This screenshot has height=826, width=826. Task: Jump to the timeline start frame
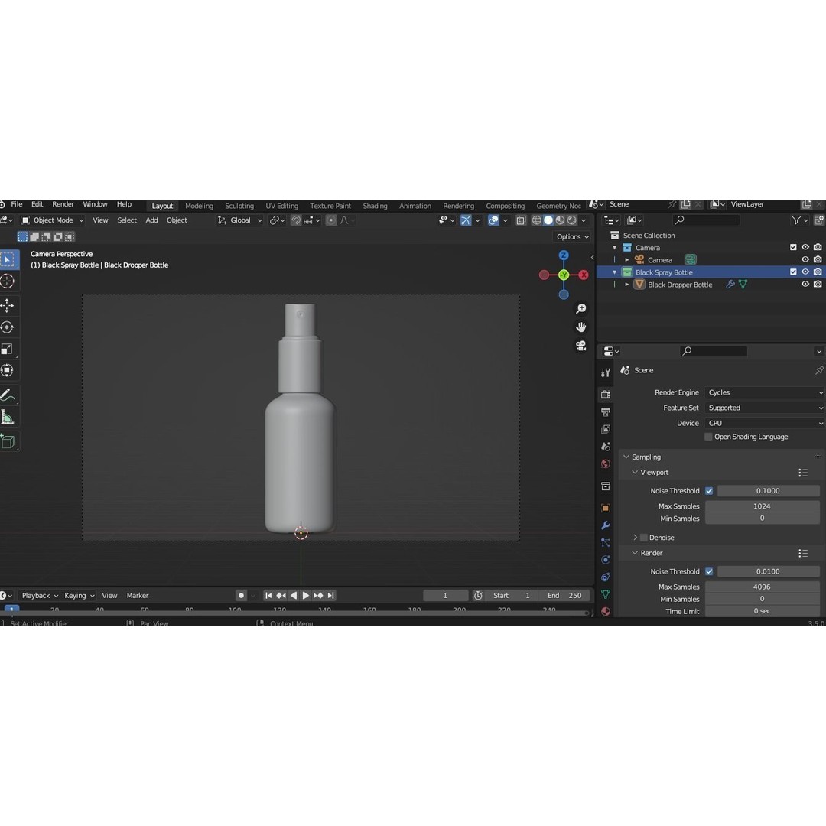click(x=268, y=596)
